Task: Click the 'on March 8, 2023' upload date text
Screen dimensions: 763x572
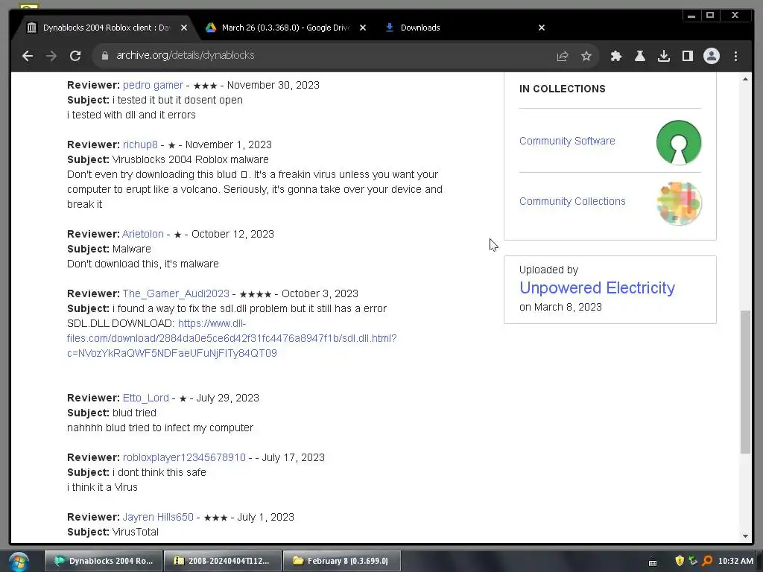Action: [560, 308]
